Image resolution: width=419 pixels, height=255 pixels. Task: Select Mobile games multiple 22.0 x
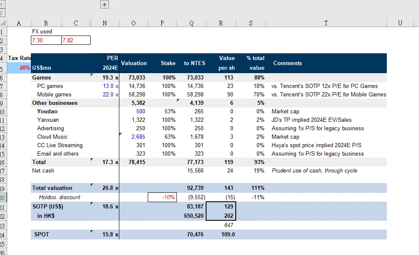pyautogui.click(x=105, y=95)
